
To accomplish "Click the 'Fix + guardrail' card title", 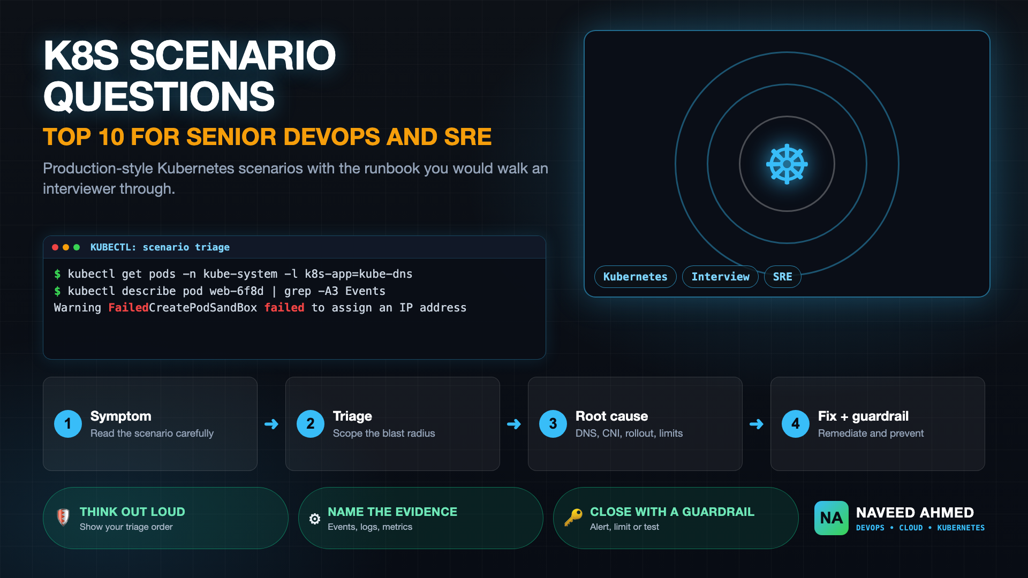I will pos(863,416).
